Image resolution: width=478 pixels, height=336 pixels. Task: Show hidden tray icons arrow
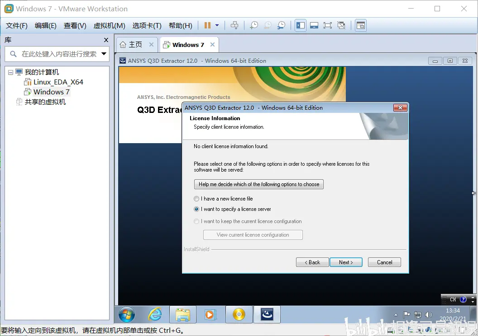coord(396,315)
